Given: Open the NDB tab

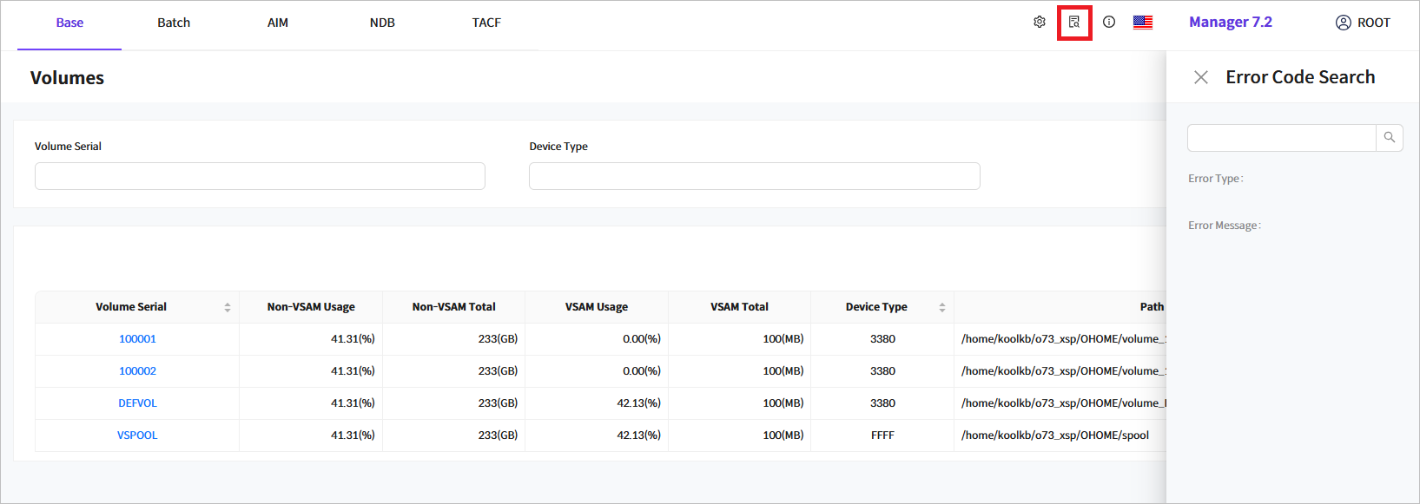Looking at the screenshot, I should click(x=382, y=23).
